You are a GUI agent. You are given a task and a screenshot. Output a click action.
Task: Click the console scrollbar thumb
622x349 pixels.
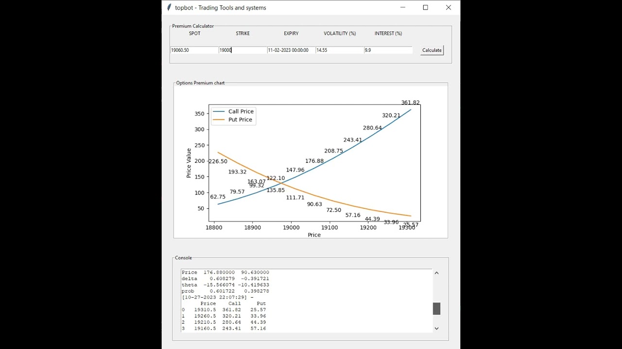pos(436,309)
